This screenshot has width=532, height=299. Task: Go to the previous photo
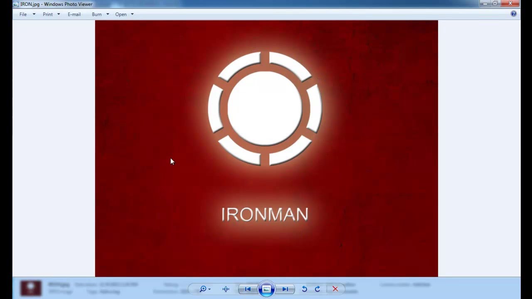[x=248, y=289]
